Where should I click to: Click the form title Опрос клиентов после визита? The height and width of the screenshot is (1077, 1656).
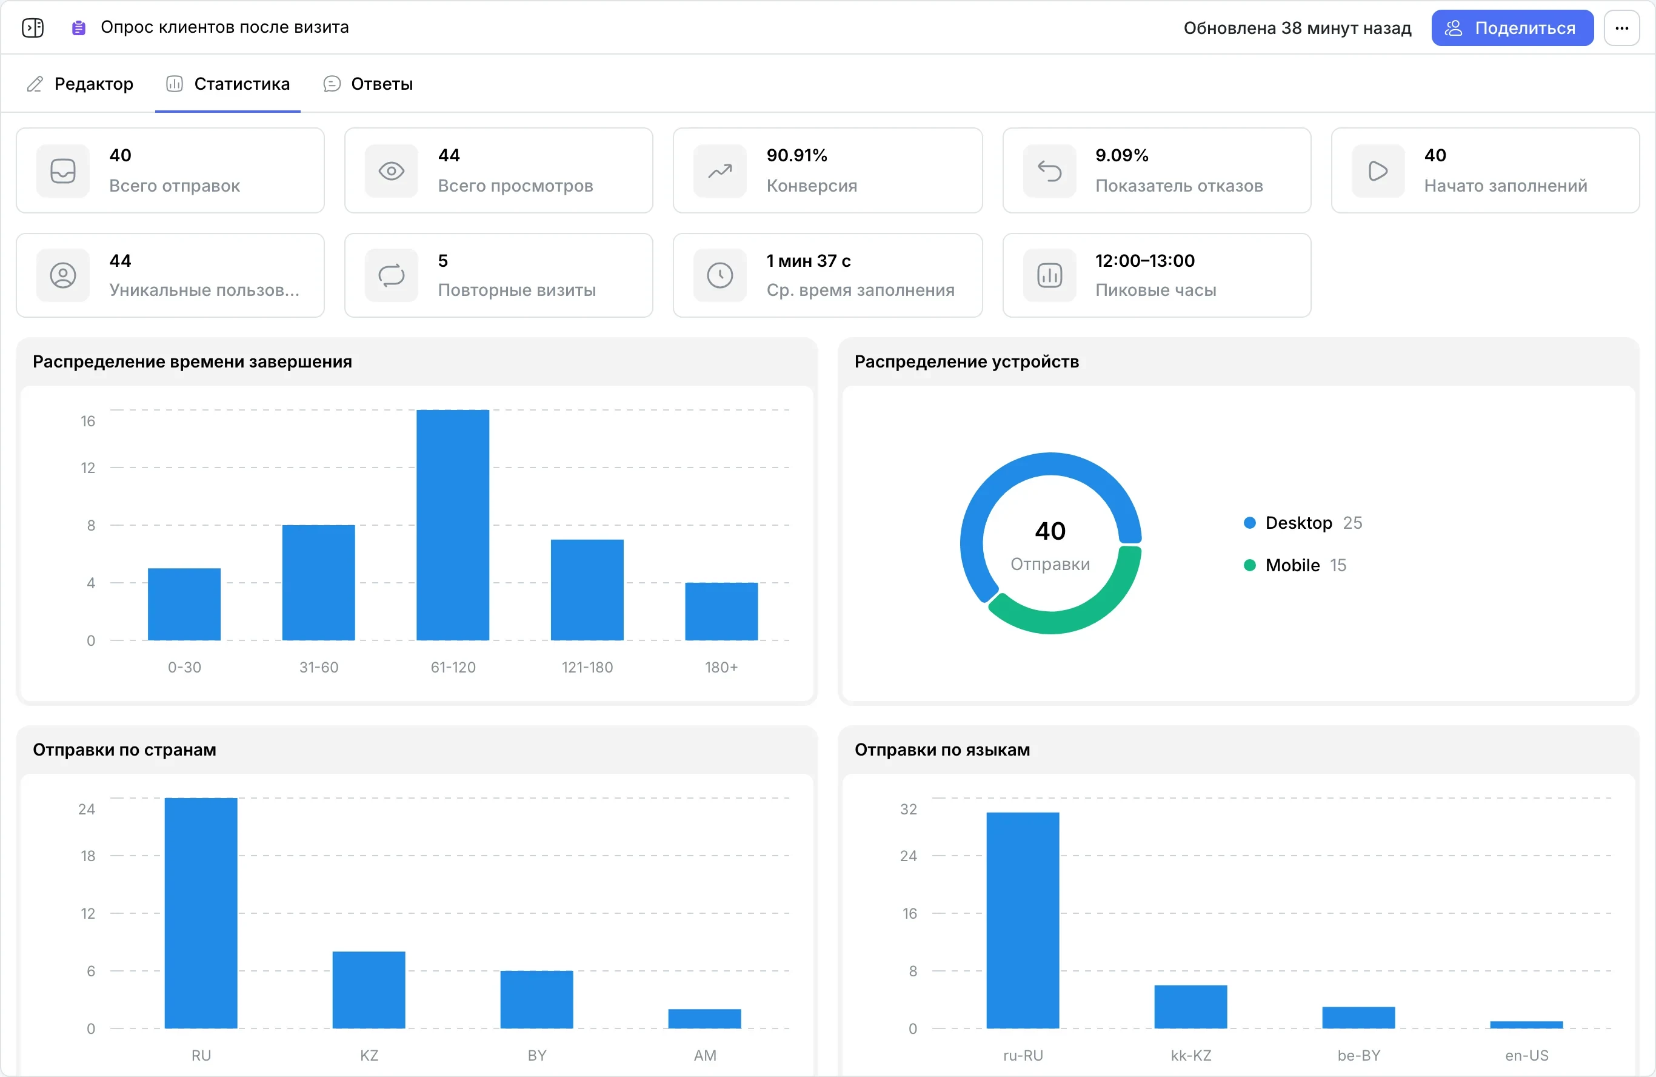coord(225,27)
